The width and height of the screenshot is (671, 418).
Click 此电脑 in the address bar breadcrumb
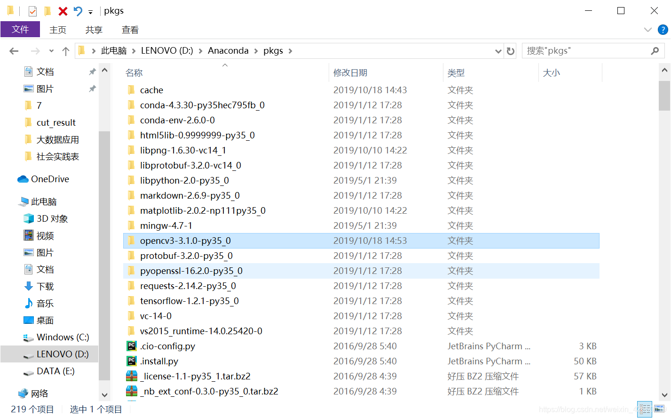click(x=114, y=50)
